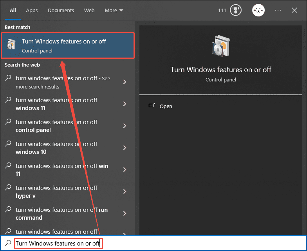Click the search icon beside 'run command' suggestion
The width and height of the screenshot is (307, 251).
[8, 209]
